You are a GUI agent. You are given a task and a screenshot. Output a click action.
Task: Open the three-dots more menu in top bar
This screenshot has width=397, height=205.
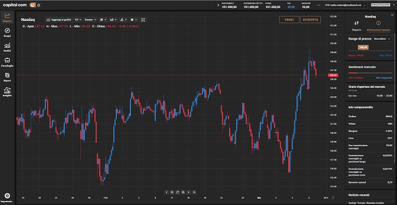(319, 5)
